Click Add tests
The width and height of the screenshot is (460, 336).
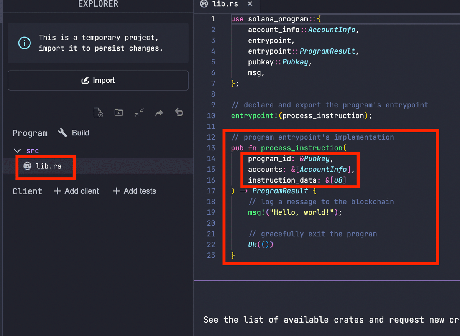135,191
